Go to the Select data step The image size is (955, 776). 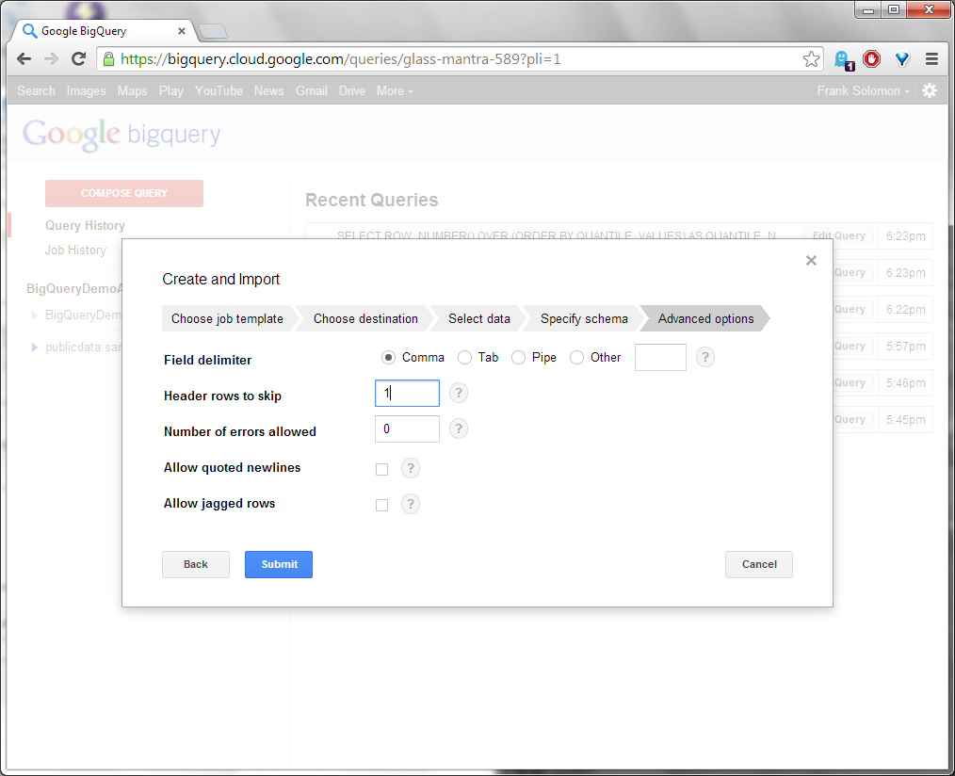pyautogui.click(x=479, y=318)
